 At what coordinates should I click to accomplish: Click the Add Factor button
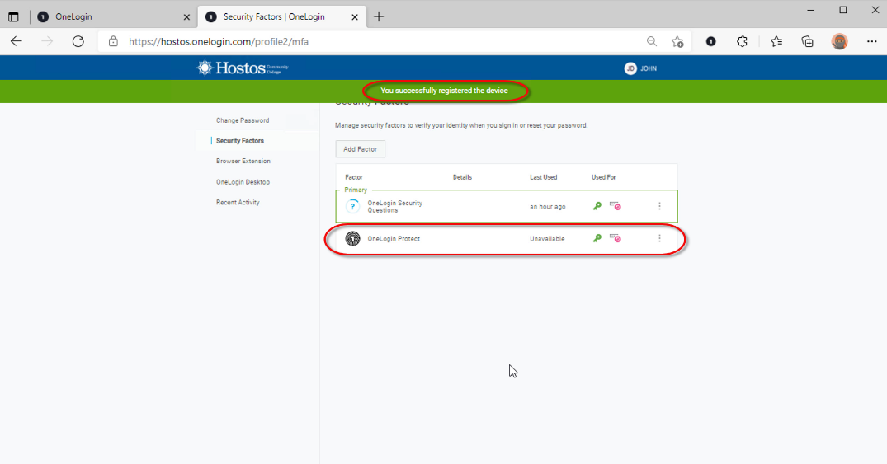point(361,149)
